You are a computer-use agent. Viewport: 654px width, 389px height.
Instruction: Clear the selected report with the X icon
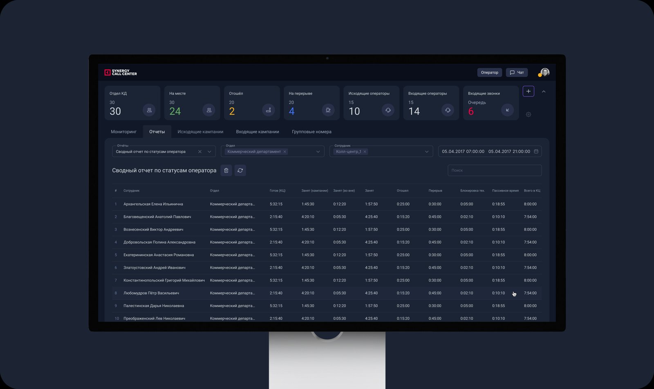click(x=200, y=152)
